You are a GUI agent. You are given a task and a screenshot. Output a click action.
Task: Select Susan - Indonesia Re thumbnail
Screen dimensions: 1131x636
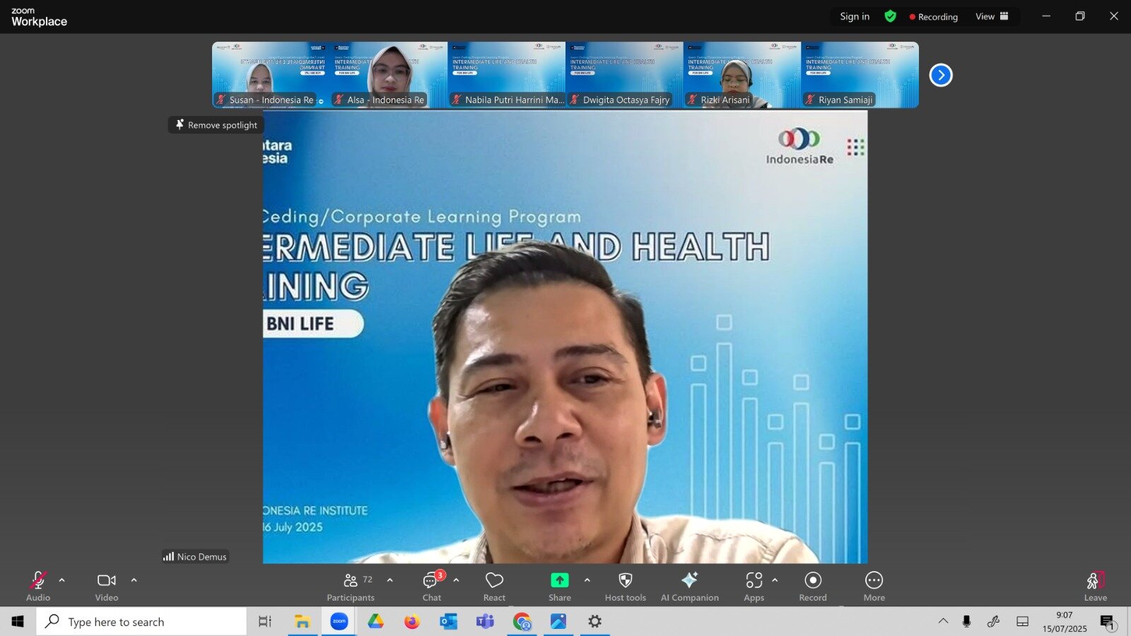[x=271, y=75]
